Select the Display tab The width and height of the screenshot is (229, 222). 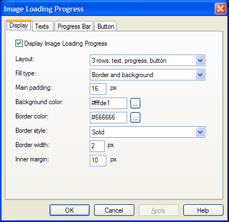(19, 25)
